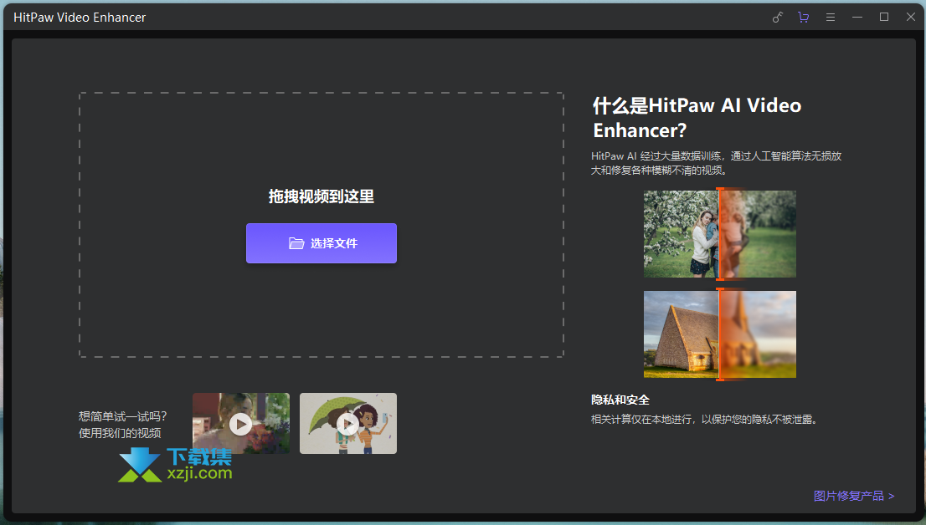Click the key activation icon in title bar
This screenshot has height=525, width=926.
pos(777,17)
